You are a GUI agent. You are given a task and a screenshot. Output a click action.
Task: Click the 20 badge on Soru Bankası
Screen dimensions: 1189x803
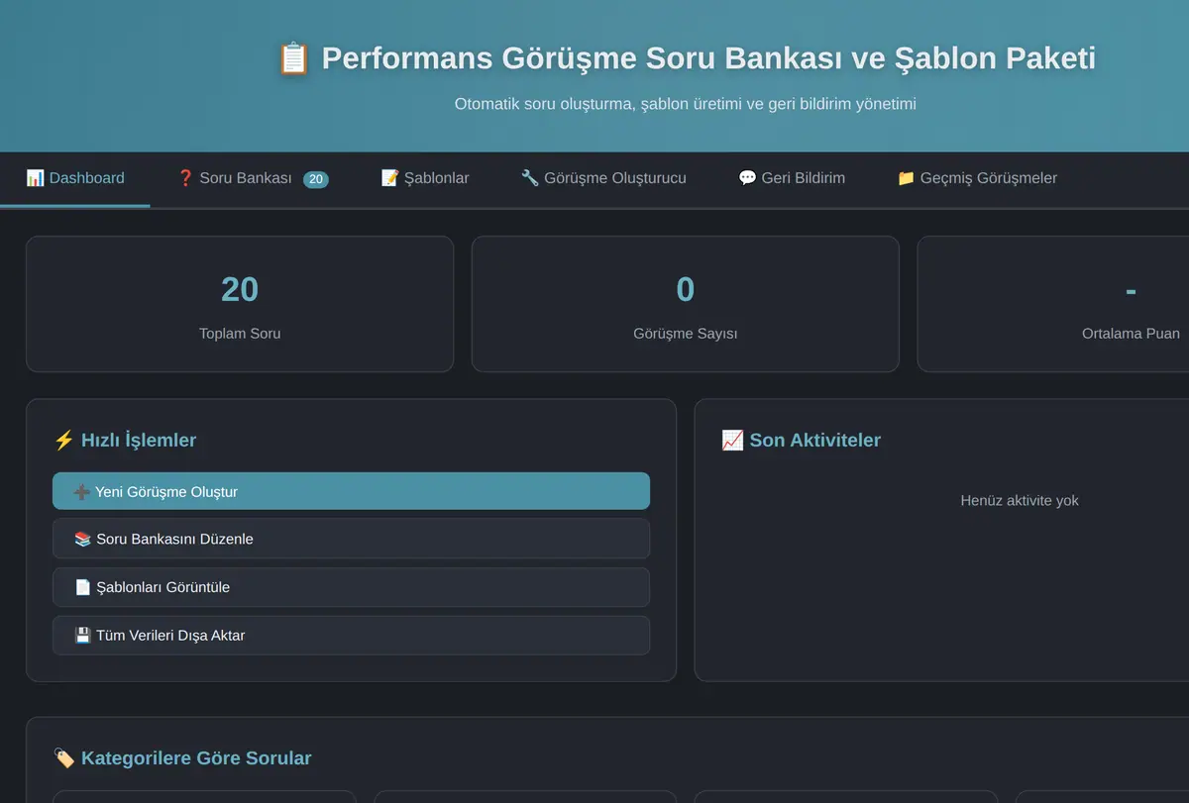[x=316, y=179]
